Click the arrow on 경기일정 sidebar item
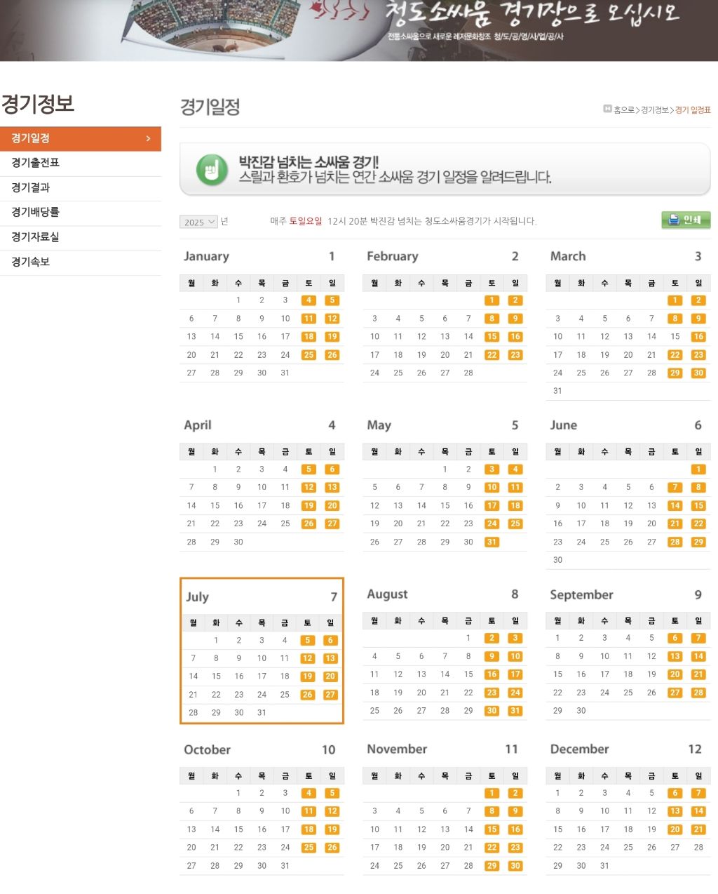The image size is (718, 894). (x=148, y=139)
